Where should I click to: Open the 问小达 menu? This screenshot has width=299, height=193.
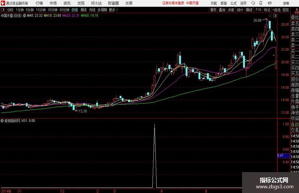pyautogui.click(x=96, y=3)
